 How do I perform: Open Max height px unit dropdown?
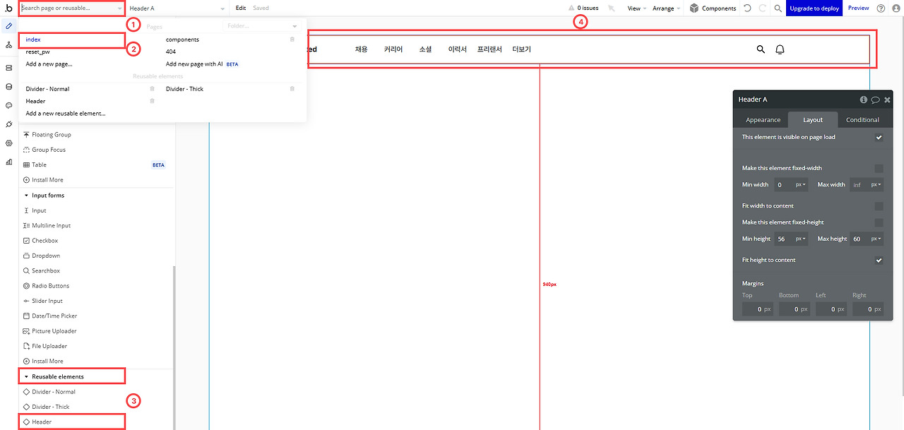point(876,239)
